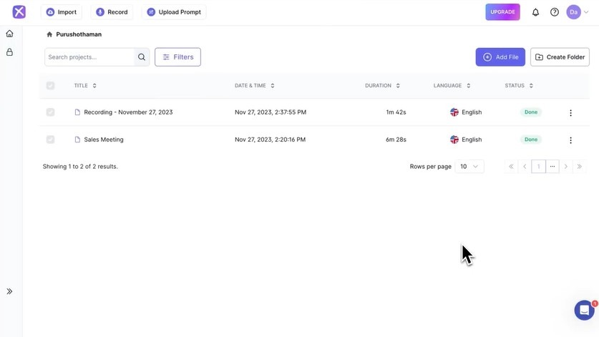Sort by LANGUAGE column
This screenshot has height=337, width=599.
(452, 86)
